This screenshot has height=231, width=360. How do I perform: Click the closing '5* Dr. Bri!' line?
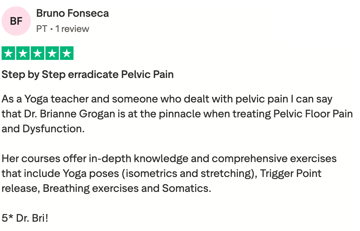[x=25, y=218]
